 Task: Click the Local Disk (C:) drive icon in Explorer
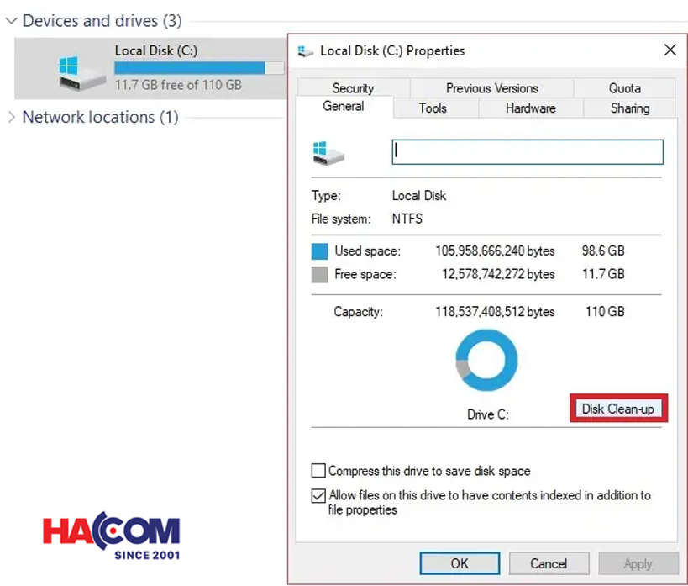(x=81, y=72)
